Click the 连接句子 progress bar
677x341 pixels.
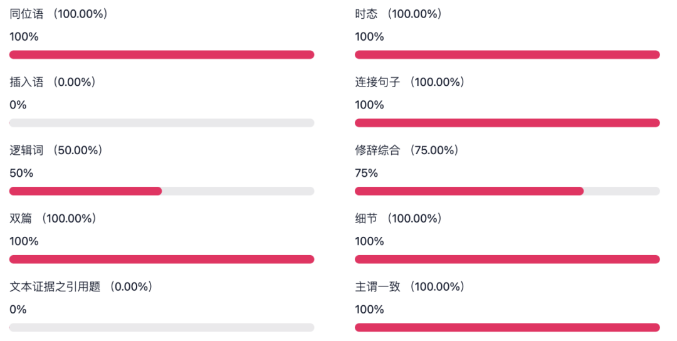(507, 123)
